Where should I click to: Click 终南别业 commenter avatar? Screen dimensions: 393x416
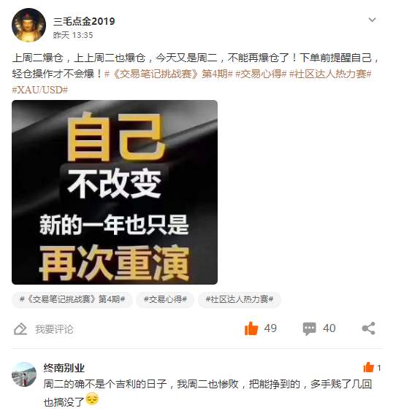(24, 374)
